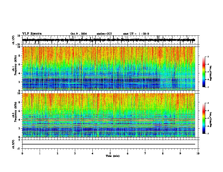Click the ch.1 spectrogram color bar
This screenshot has width=223, height=172.
pos(204,72)
